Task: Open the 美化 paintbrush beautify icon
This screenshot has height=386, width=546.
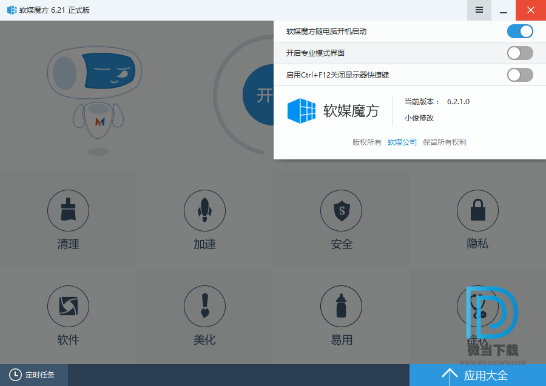Action: point(205,307)
